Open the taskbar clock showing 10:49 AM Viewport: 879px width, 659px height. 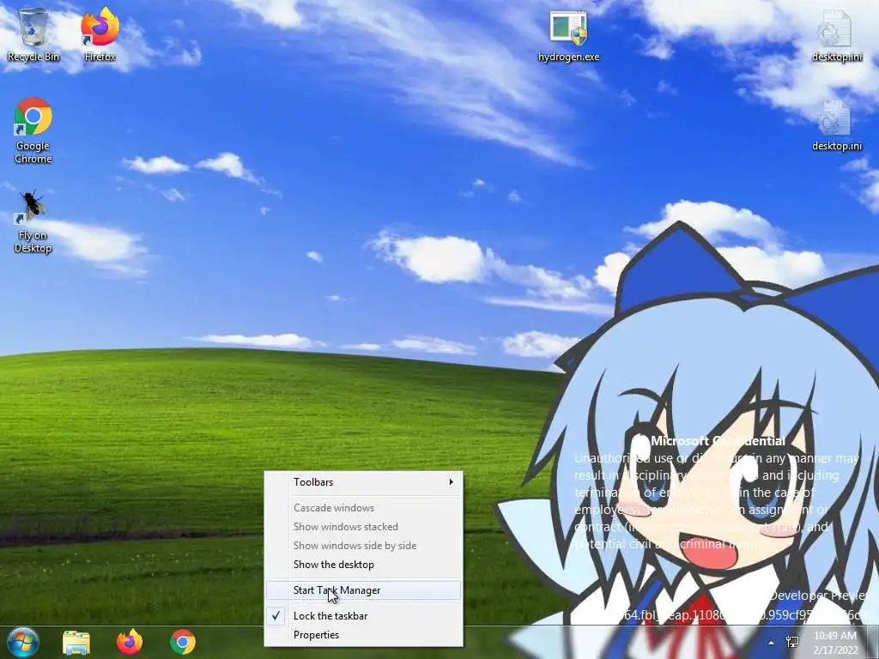point(836,642)
